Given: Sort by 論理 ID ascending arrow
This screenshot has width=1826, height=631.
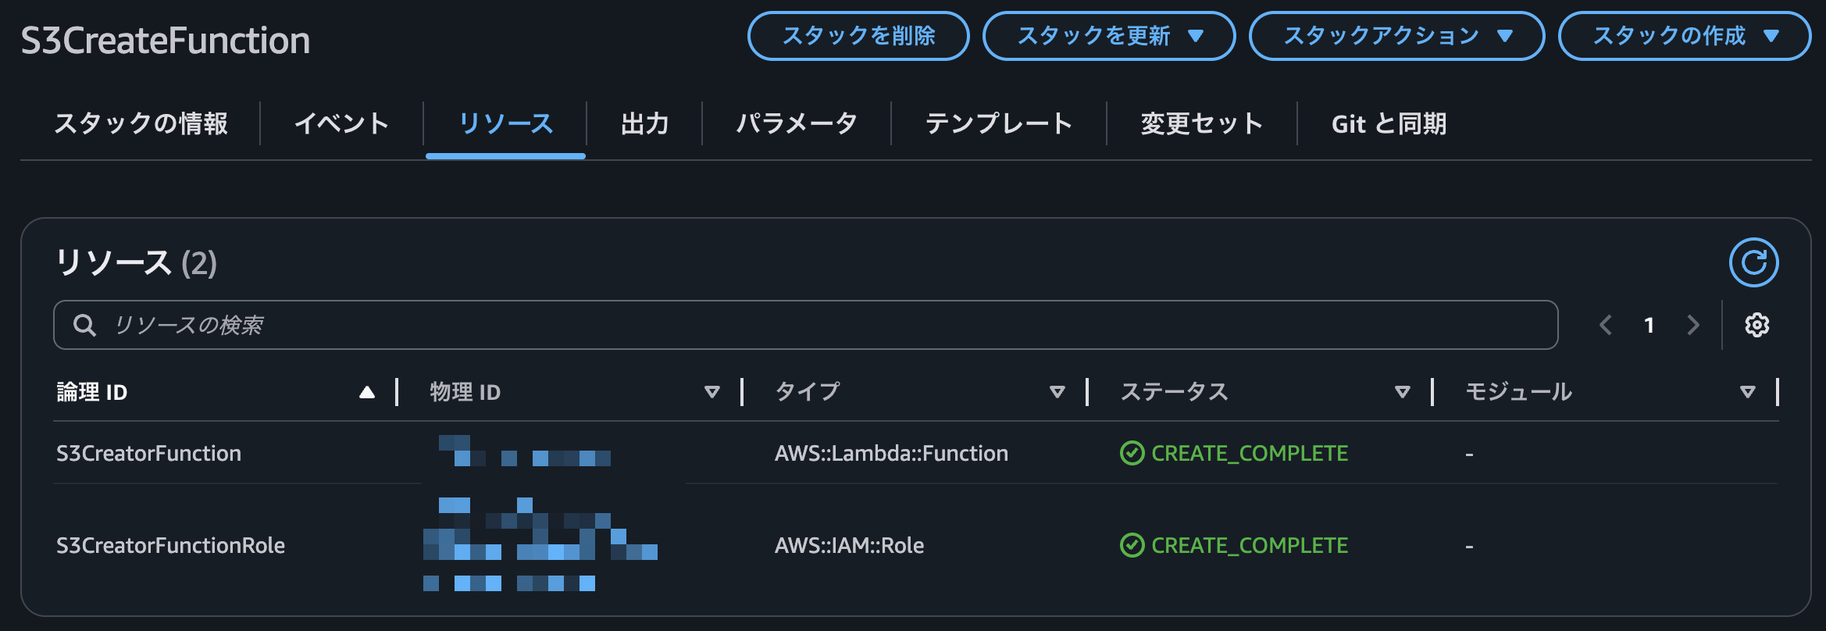Looking at the screenshot, I should click(366, 392).
